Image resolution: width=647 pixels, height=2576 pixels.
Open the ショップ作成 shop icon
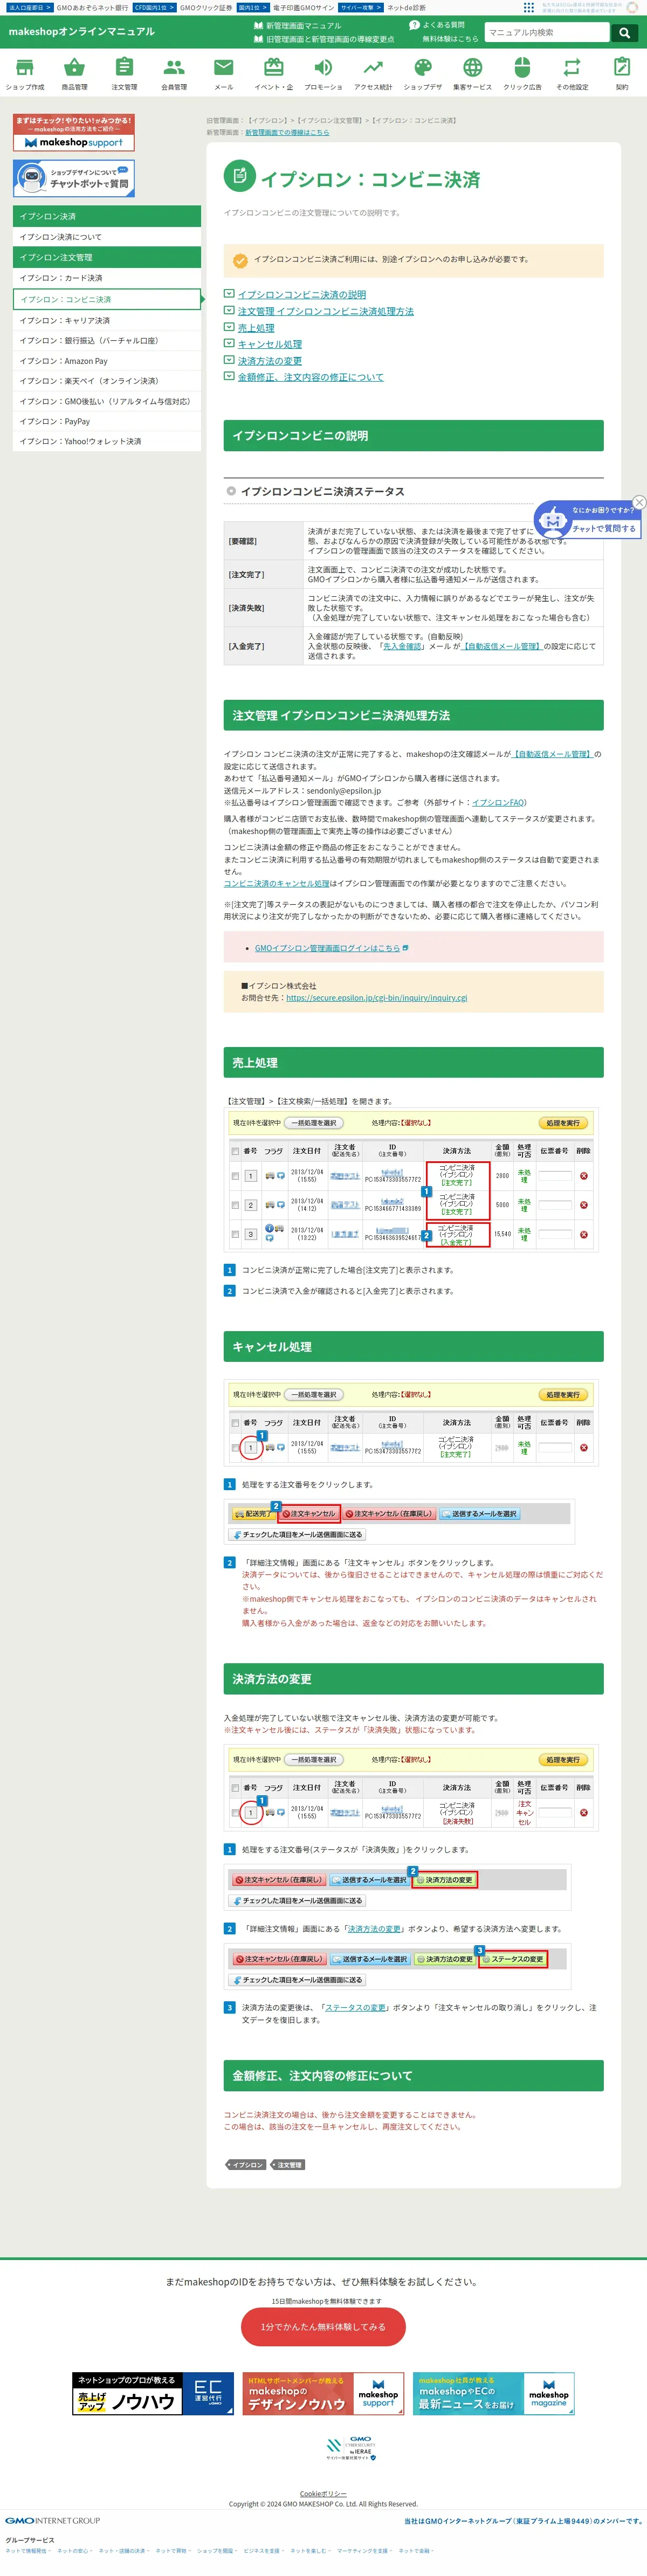click(25, 68)
